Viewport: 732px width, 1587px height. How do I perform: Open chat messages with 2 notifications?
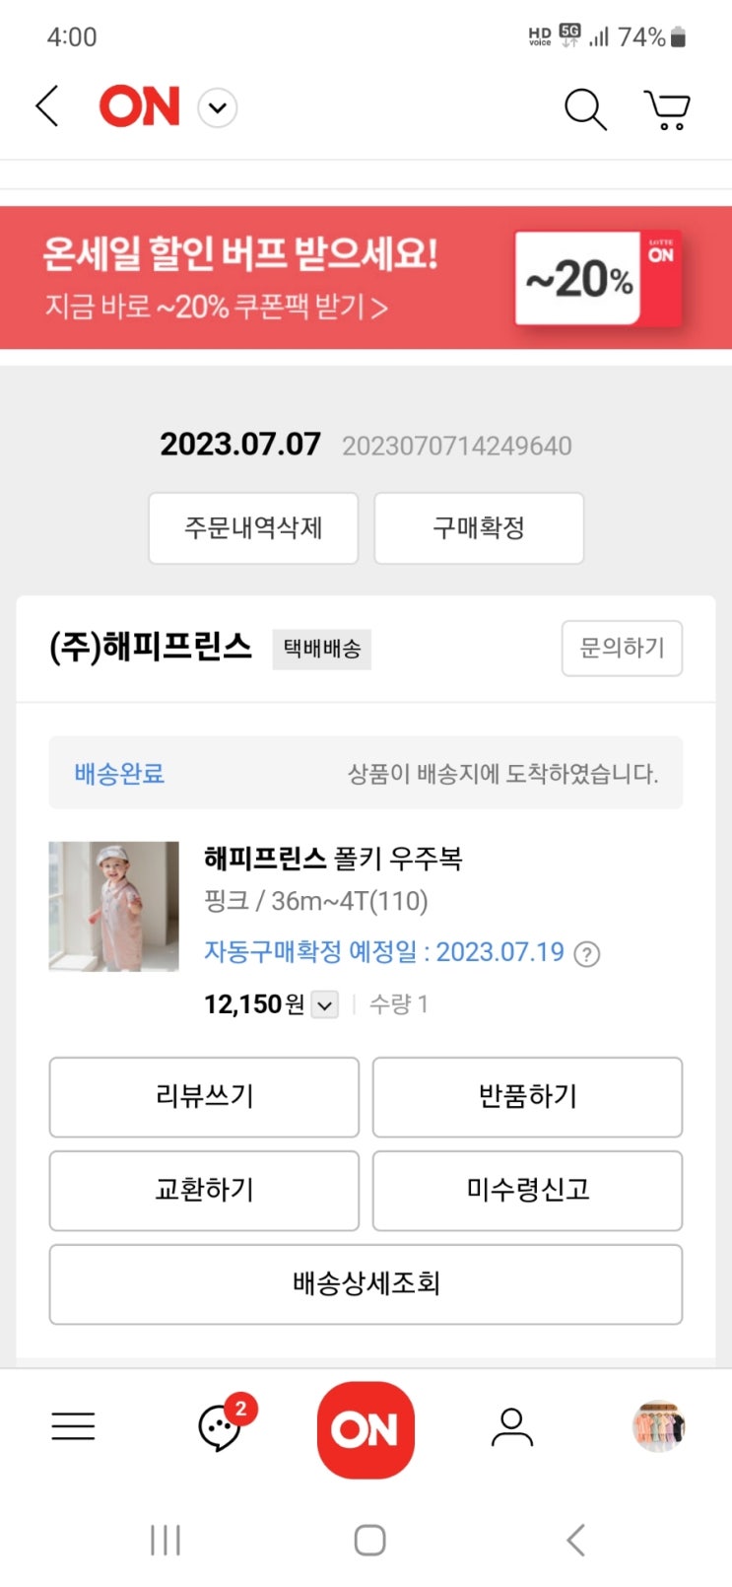coord(221,1426)
